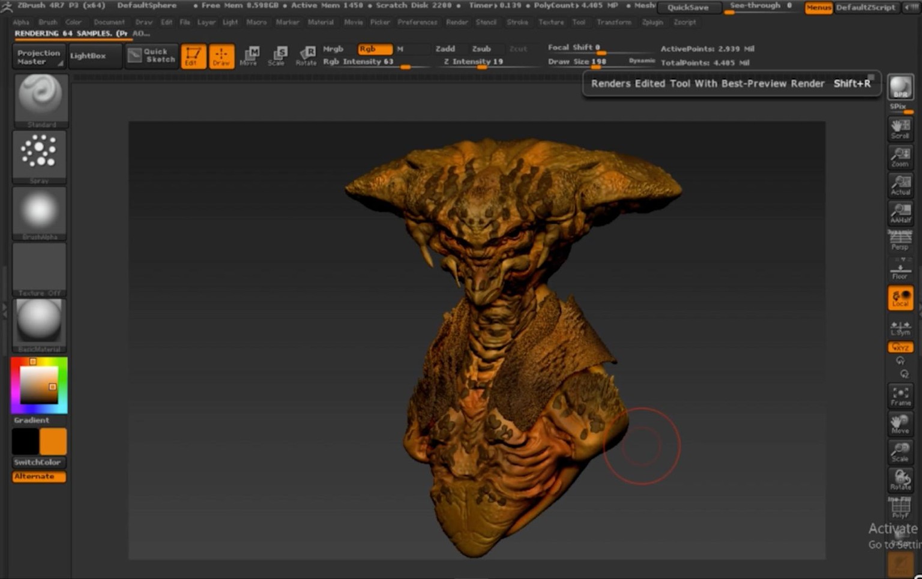Toggle Local transformations button
Screen dimensions: 922x579
(x=900, y=298)
